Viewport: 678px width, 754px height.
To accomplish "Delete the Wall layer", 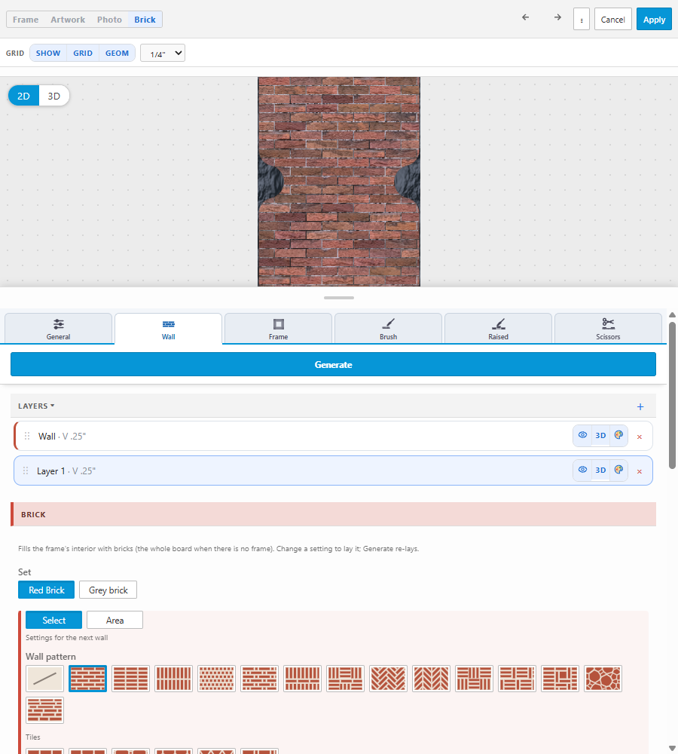I will pos(639,437).
